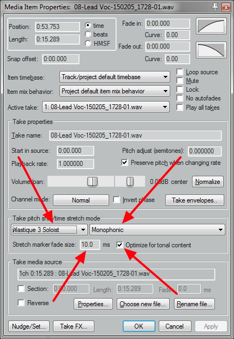234x339 pixels.
Task: Click the Section Fade ms field
Action: pyautogui.click(x=189, y=289)
